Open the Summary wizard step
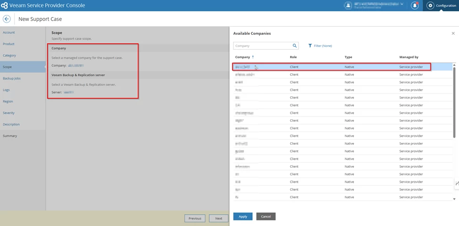The height and width of the screenshot is (226, 459). click(x=10, y=136)
